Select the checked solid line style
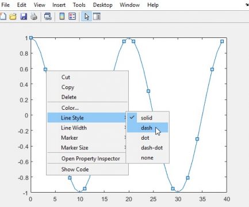 pos(147,118)
